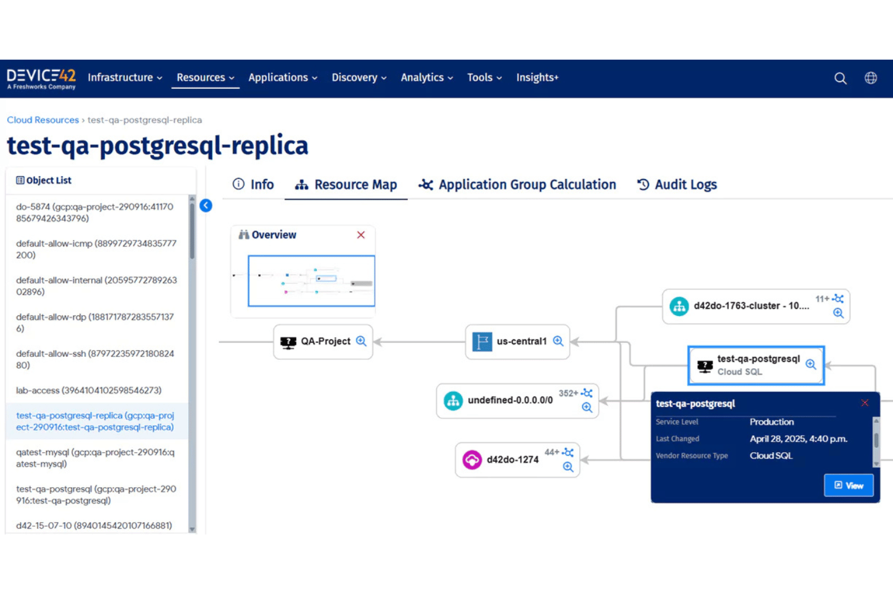893x595 pixels.
Task: Select qatest-mysql in the object list
Action: pyautogui.click(x=97, y=458)
